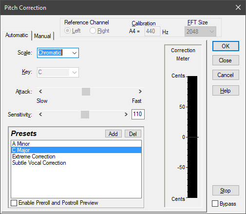Toggle the Bypass checkbox

pyautogui.click(x=215, y=204)
